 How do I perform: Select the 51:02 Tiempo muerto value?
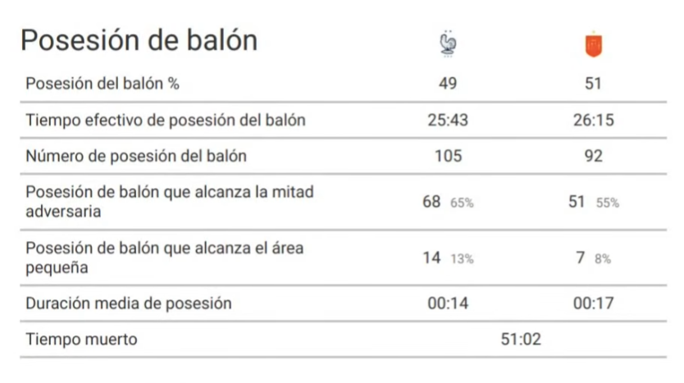point(521,339)
